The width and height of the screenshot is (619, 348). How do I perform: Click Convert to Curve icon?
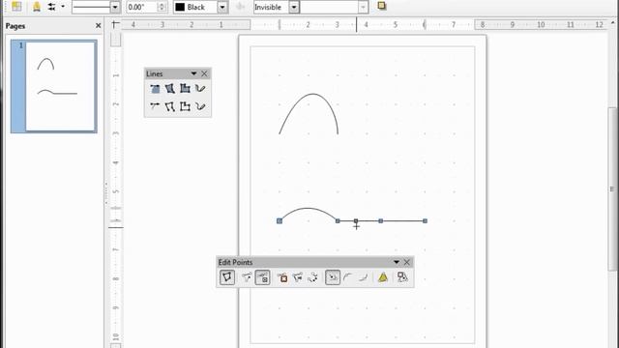312,277
